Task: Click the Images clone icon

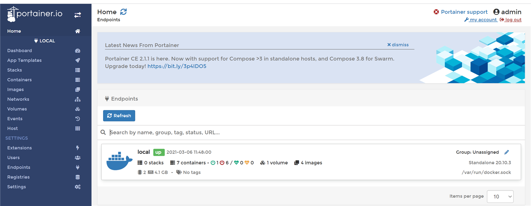Action: point(78,90)
